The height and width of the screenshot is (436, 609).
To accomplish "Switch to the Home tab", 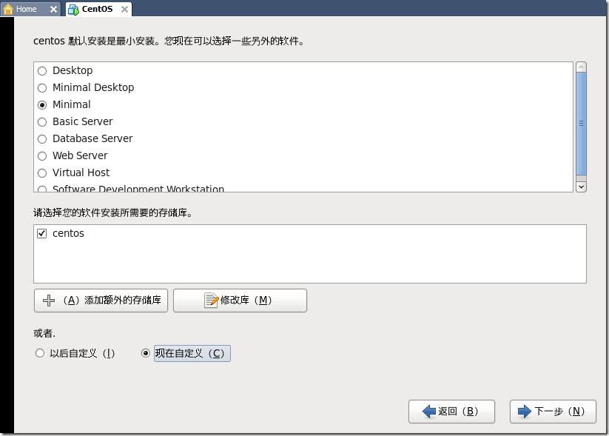I will (x=27, y=10).
